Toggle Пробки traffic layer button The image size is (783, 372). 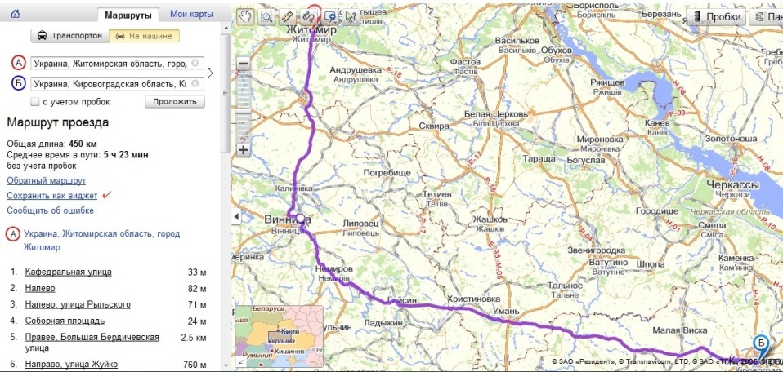point(718,16)
